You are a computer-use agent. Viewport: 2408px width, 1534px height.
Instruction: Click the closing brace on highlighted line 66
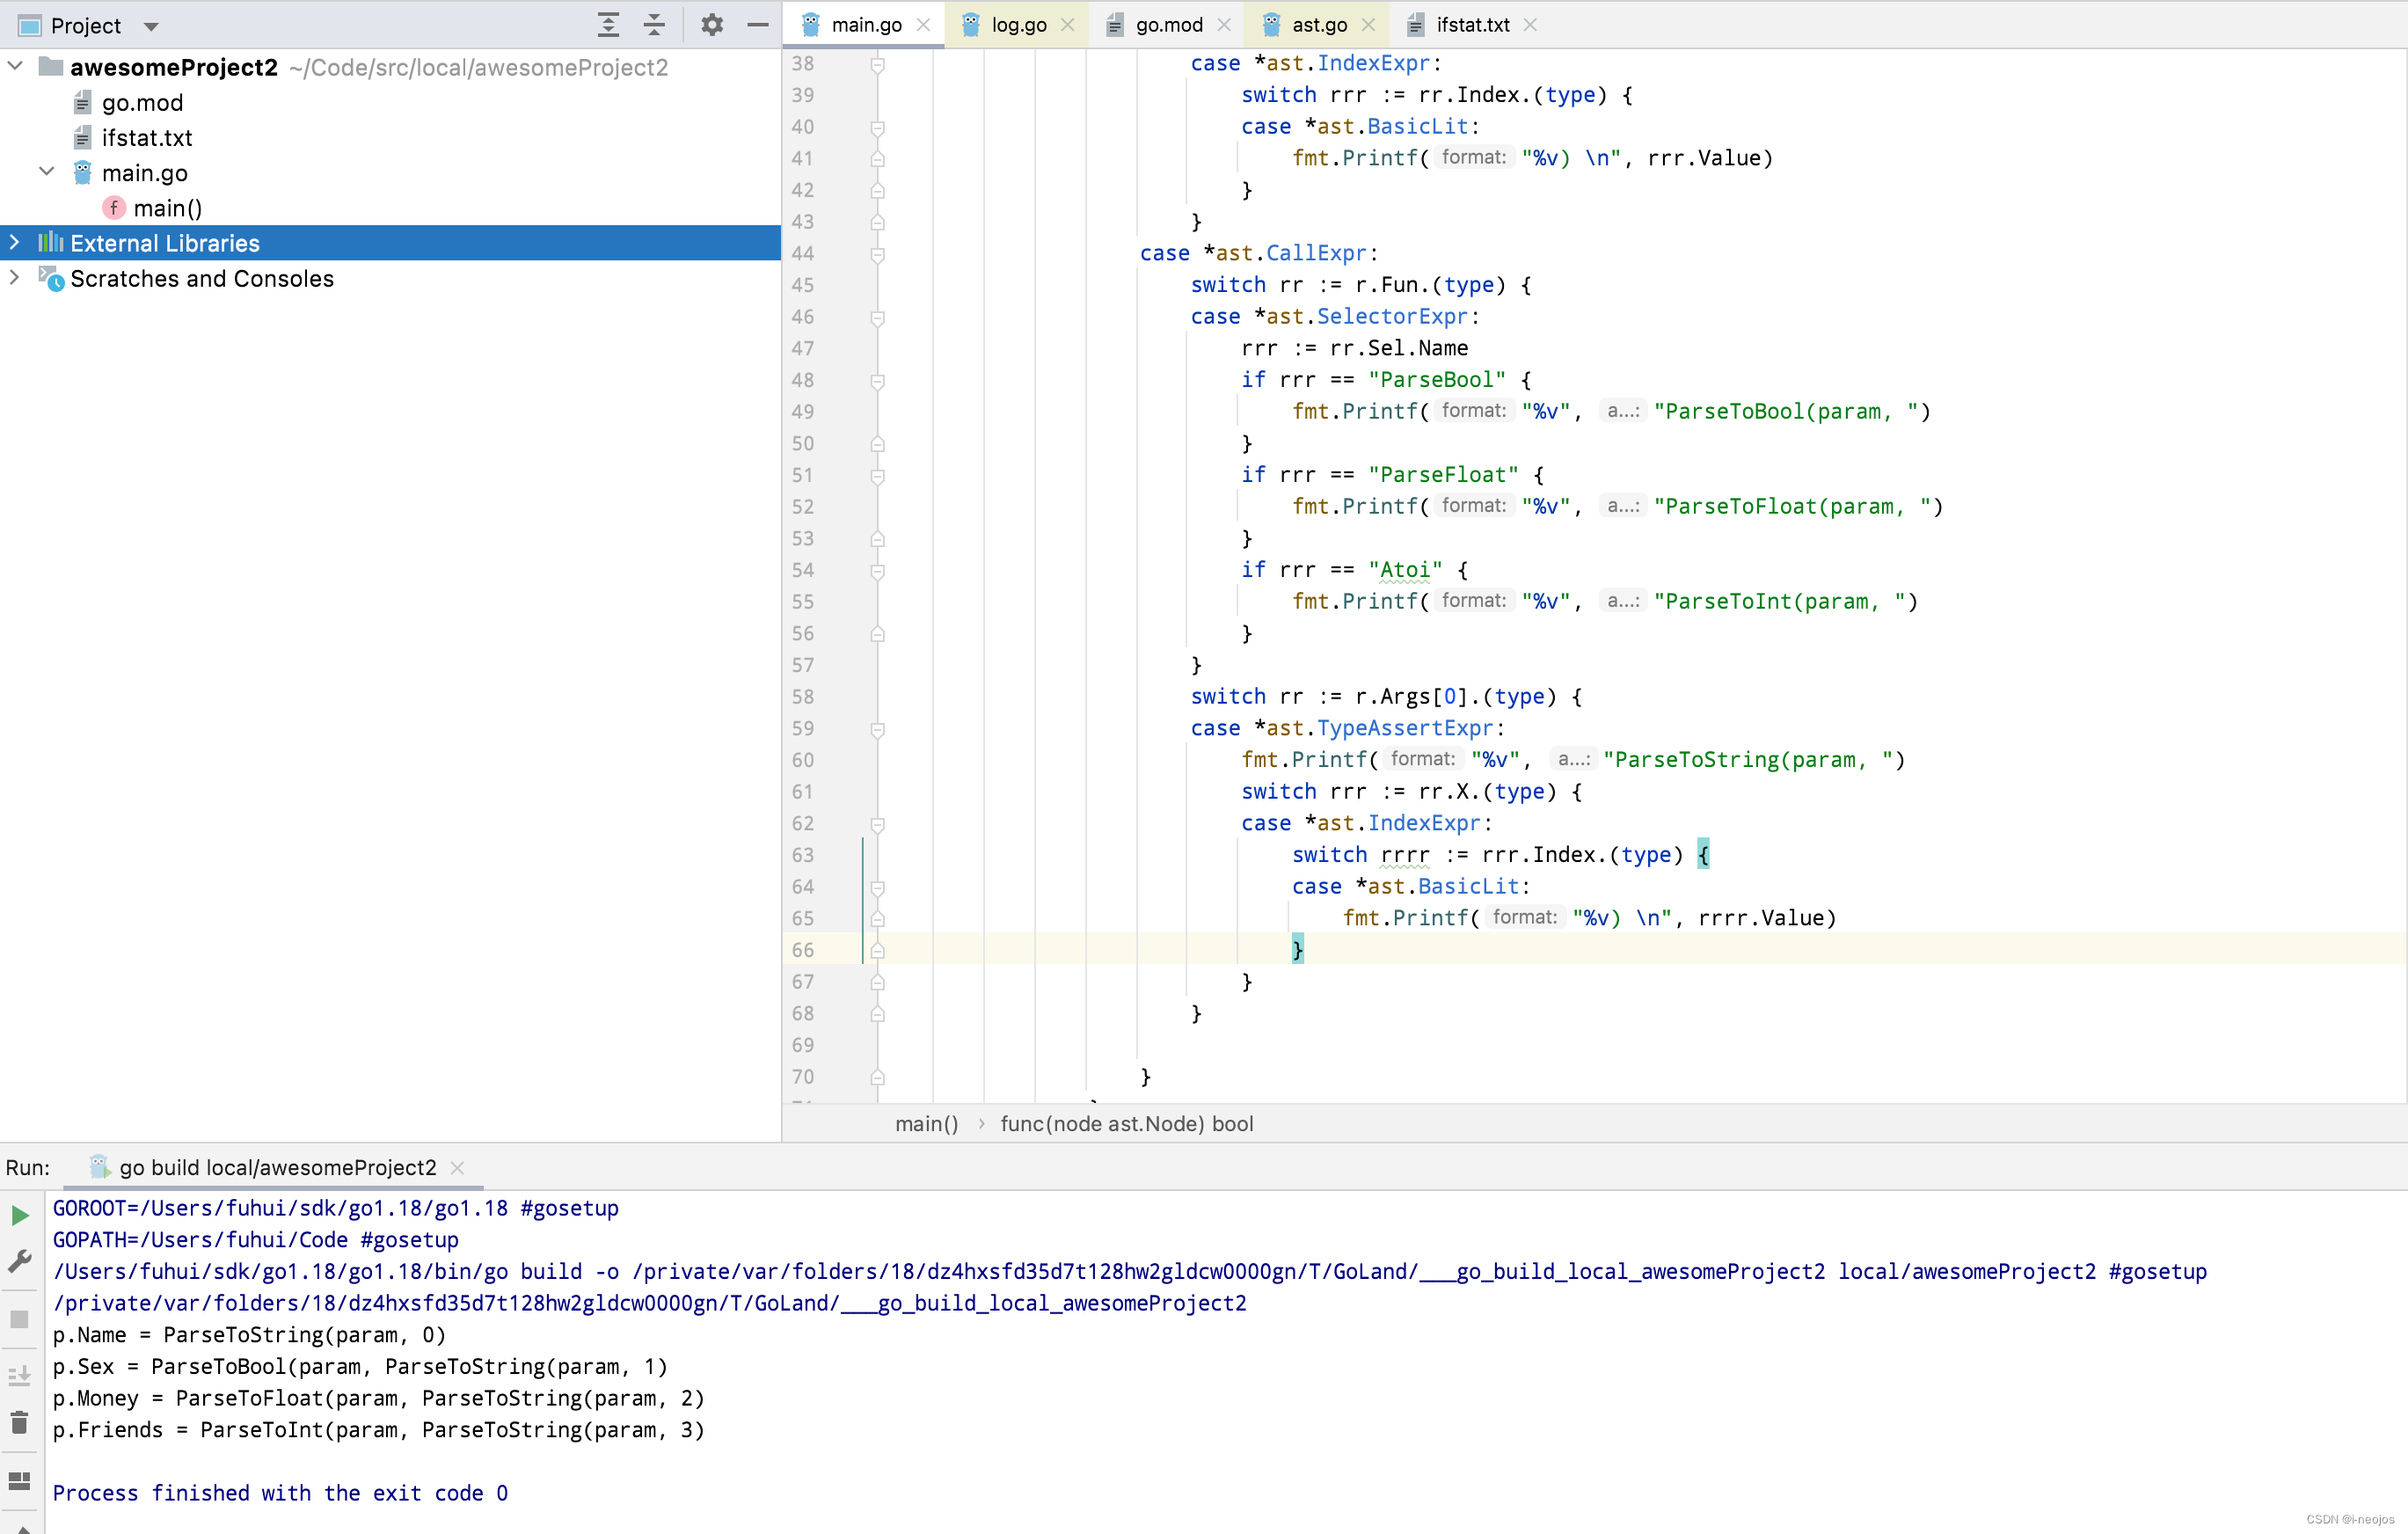coord(1297,949)
